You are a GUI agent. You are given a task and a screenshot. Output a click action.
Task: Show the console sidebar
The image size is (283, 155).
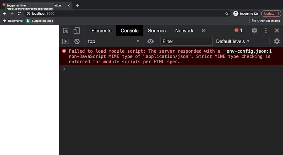pyautogui.click(x=65, y=41)
